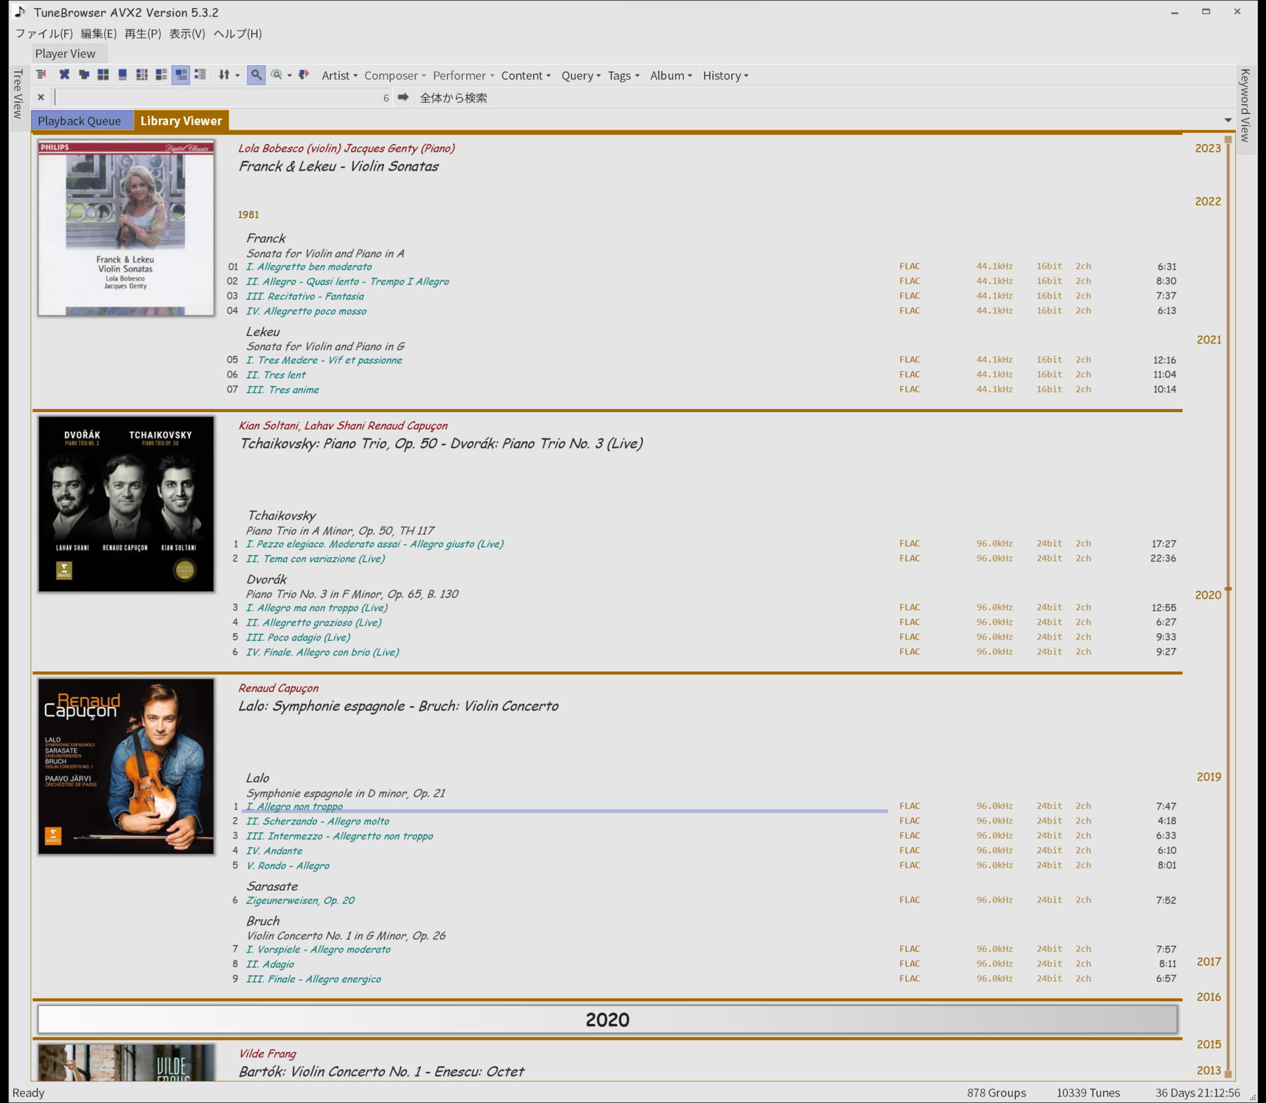Select track I. Allegretto ben moderato
Viewport: 1266px width, 1103px height.
coord(309,267)
